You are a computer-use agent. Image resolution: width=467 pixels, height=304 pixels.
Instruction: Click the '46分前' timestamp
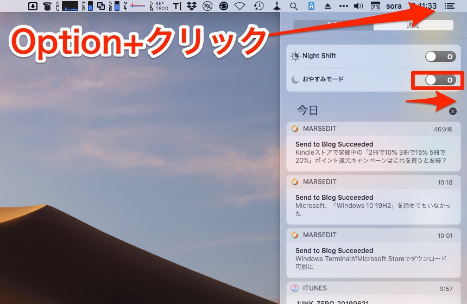[x=443, y=129]
